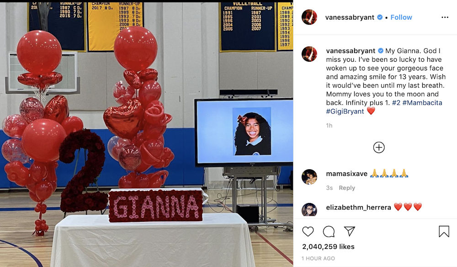The image size is (457, 267).
Task: Open elizabethm_herrera username link
Action: [358, 207]
